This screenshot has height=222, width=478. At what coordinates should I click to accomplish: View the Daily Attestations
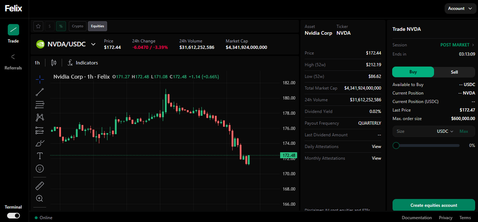click(376, 146)
